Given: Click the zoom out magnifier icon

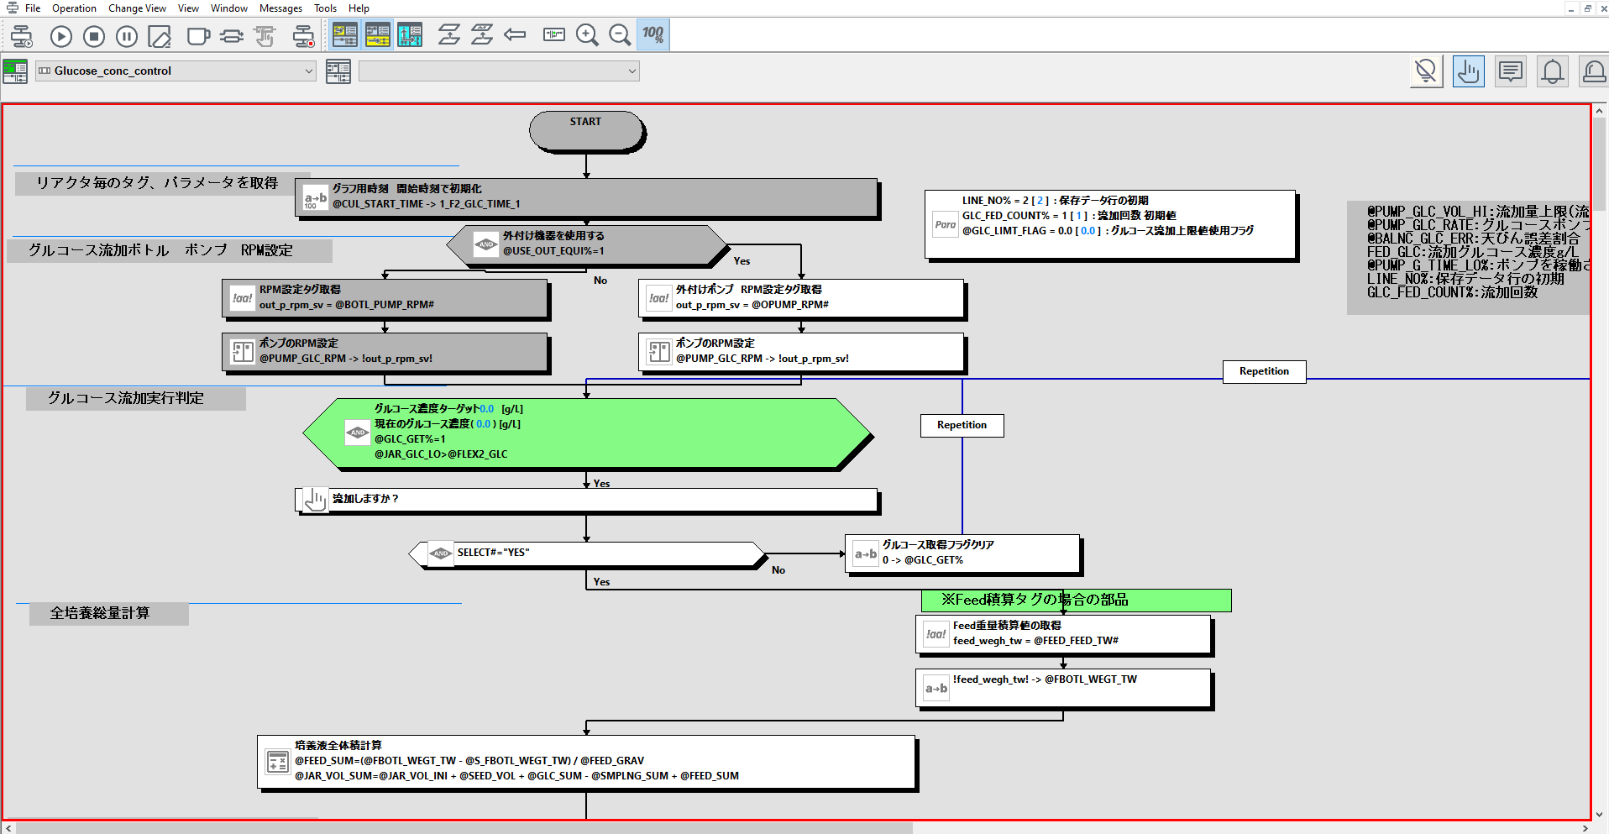Looking at the screenshot, I should coord(620,35).
